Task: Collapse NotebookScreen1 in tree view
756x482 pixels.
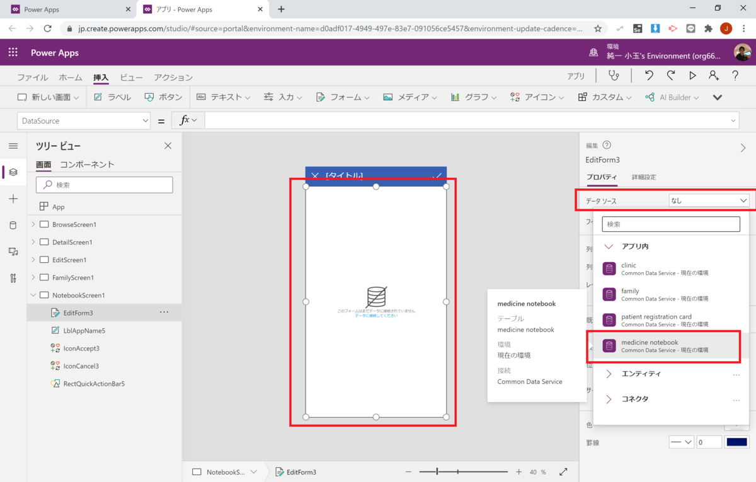Action: click(x=33, y=295)
